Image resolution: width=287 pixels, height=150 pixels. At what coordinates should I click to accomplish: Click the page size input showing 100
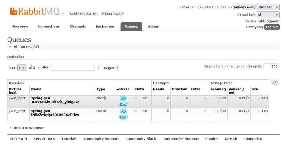pos(271,67)
